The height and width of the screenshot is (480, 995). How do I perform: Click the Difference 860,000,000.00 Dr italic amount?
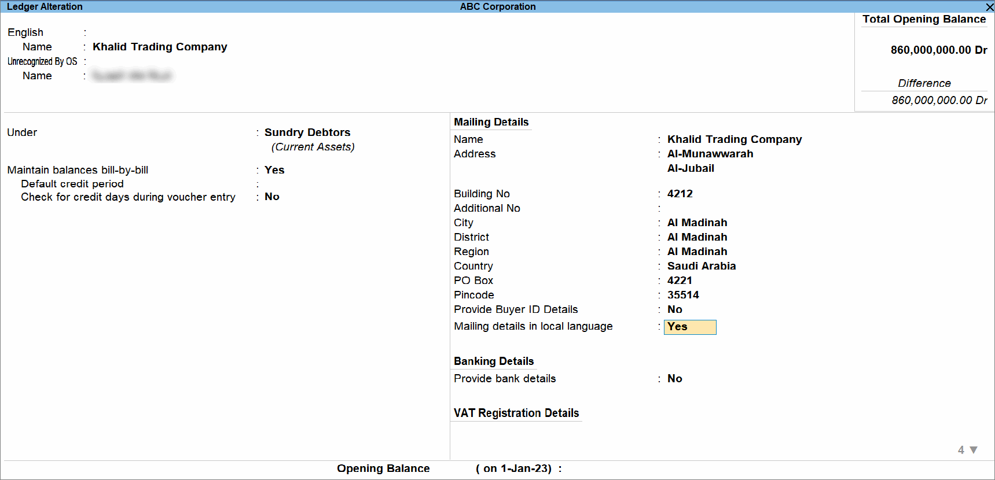(939, 100)
